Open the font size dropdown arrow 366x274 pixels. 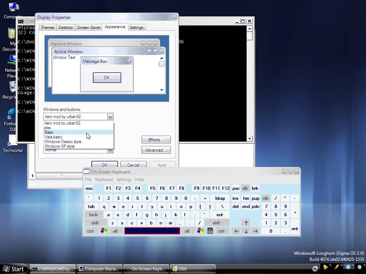(110, 151)
